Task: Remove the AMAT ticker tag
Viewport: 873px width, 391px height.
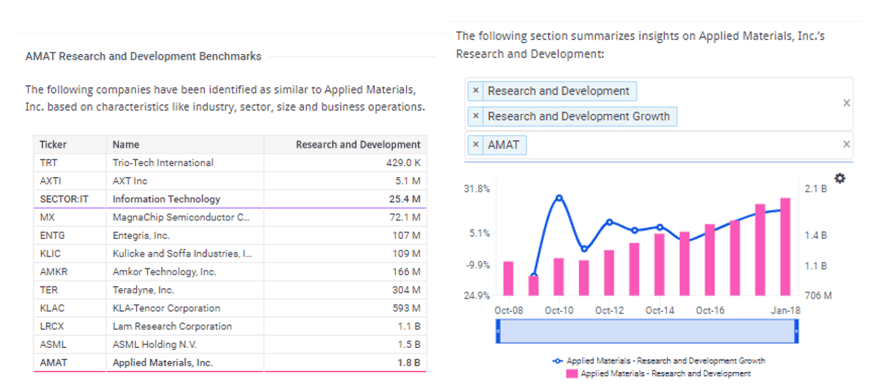Action: pyautogui.click(x=476, y=144)
